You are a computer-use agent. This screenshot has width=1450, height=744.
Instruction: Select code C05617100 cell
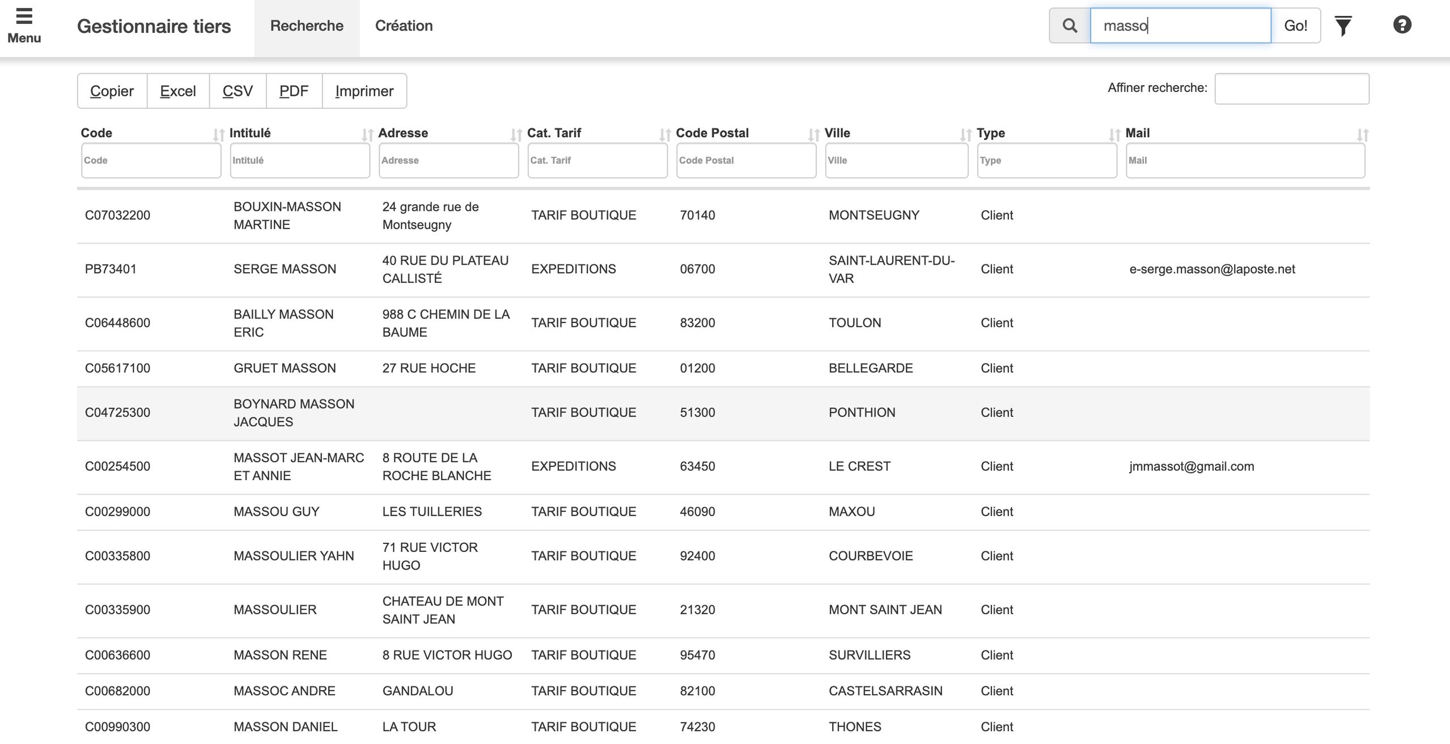click(117, 368)
